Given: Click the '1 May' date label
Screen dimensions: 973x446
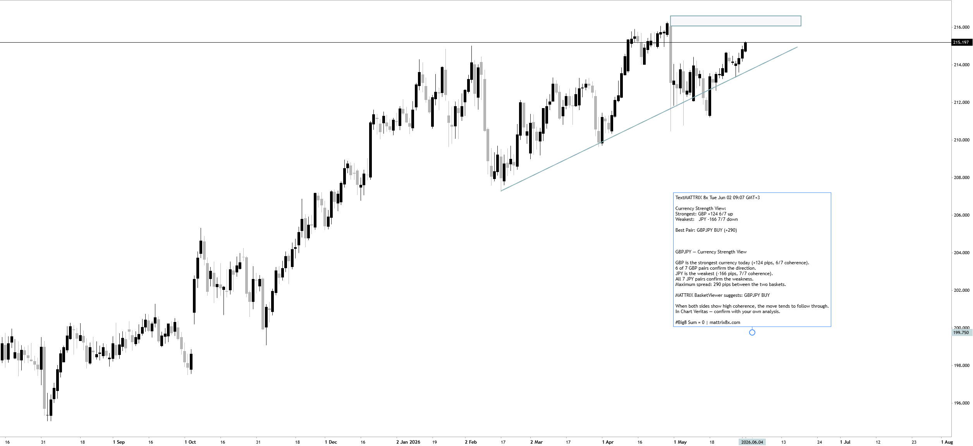Looking at the screenshot, I should click(680, 442).
